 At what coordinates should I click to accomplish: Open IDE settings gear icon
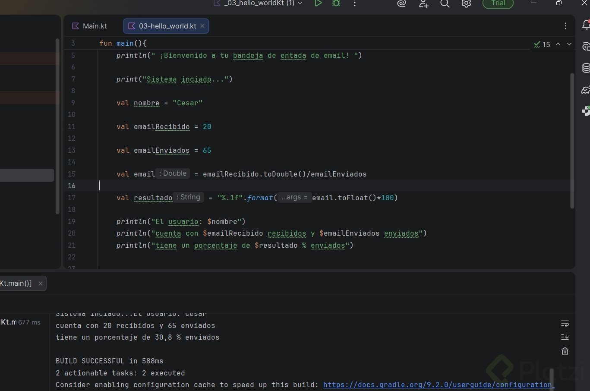coord(466,4)
